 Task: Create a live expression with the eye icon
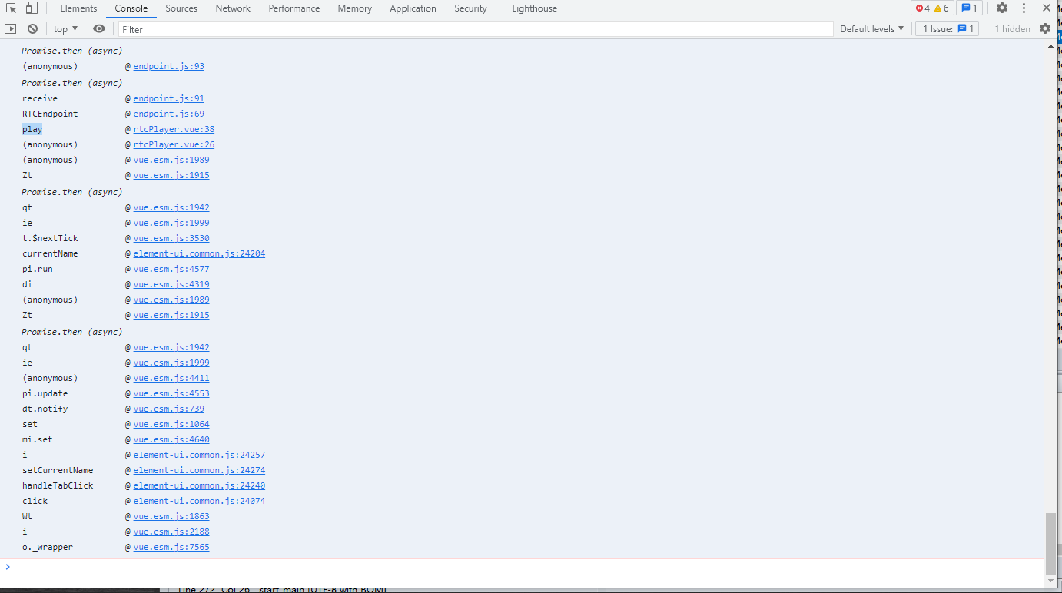pyautogui.click(x=99, y=28)
